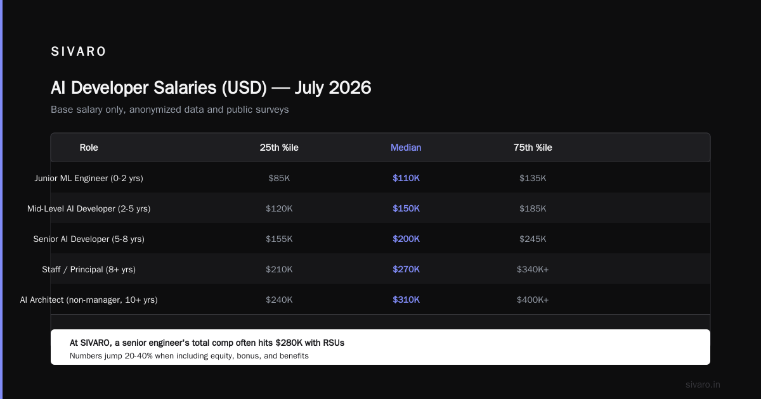This screenshot has width=761, height=399.
Task: Select the Junior ML Engineer row label
Action: (x=89, y=178)
